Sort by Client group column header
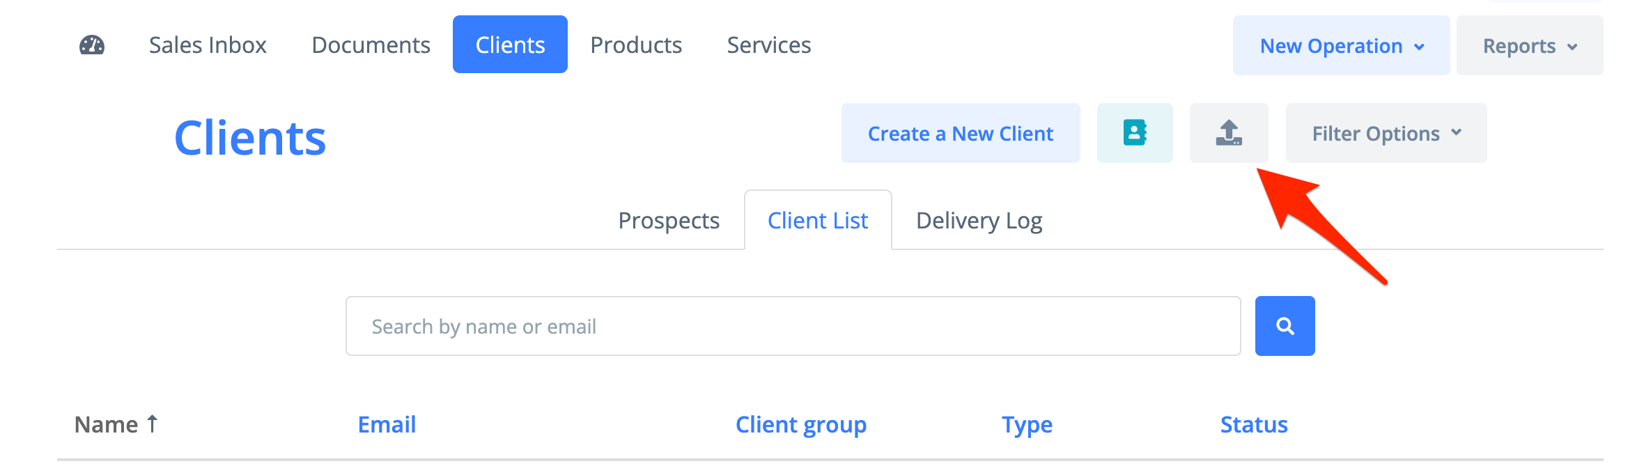The image size is (1644, 475). coord(800,424)
